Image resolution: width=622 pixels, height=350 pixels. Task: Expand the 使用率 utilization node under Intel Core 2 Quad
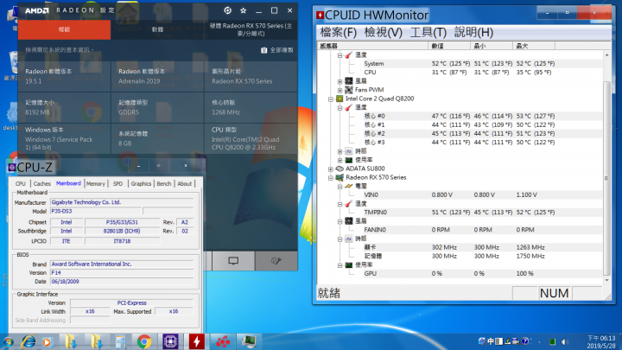(x=340, y=160)
